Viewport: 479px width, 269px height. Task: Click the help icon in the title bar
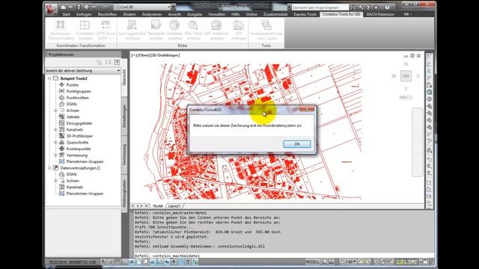coord(387,7)
